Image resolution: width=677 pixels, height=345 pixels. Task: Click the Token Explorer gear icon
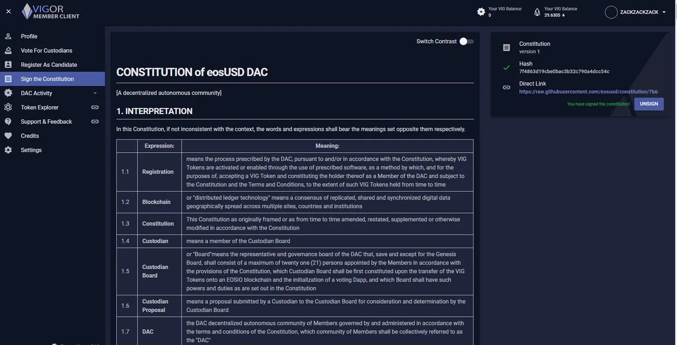[8, 107]
